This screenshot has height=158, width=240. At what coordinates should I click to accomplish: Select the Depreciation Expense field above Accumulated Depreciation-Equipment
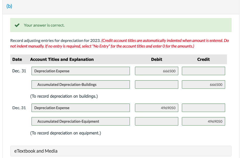[x=81, y=108]
